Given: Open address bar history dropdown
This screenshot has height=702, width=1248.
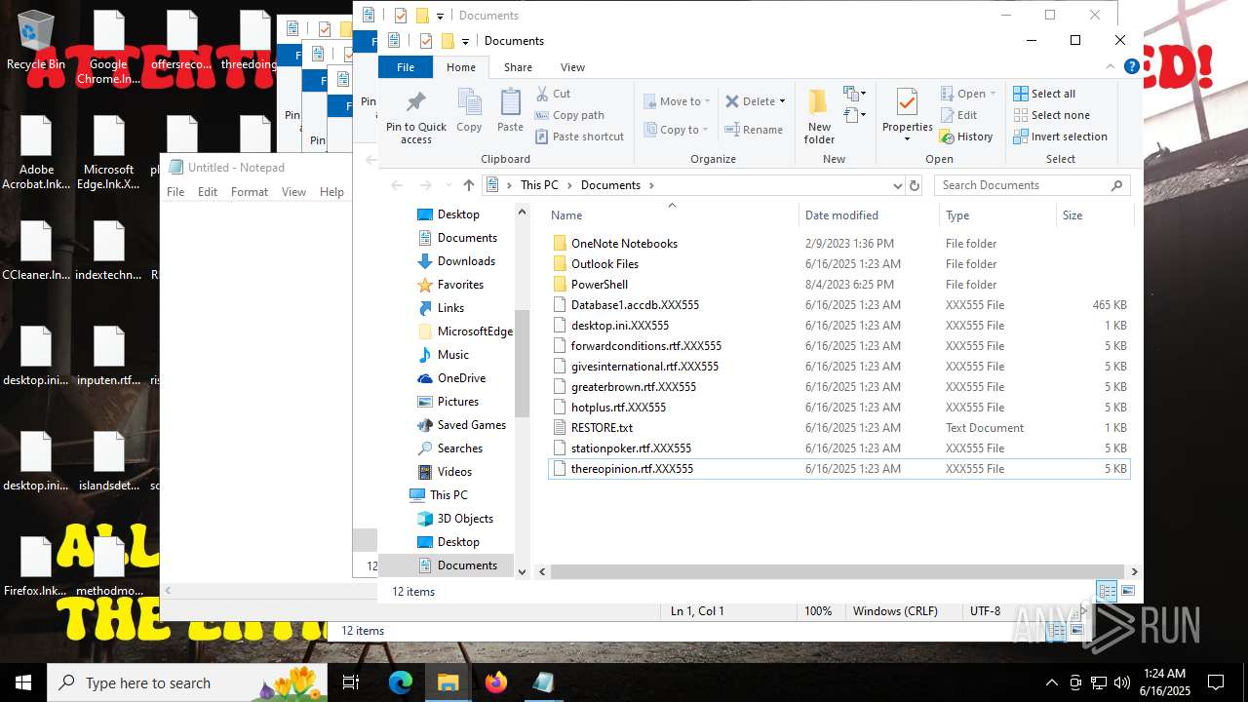Looking at the screenshot, I should [x=897, y=185].
